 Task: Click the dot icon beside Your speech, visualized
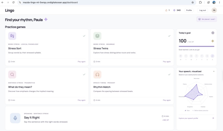[x=214, y=72]
